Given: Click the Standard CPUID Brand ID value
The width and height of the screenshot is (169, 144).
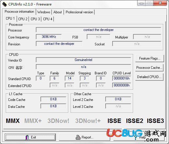Looking at the screenshot, I should (x=101, y=78).
